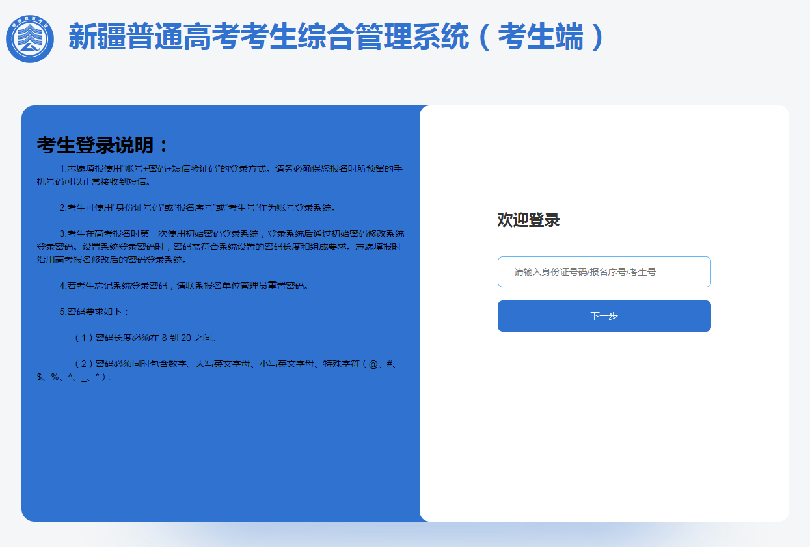Click the Xinjiang education exam logo icon

(30, 39)
